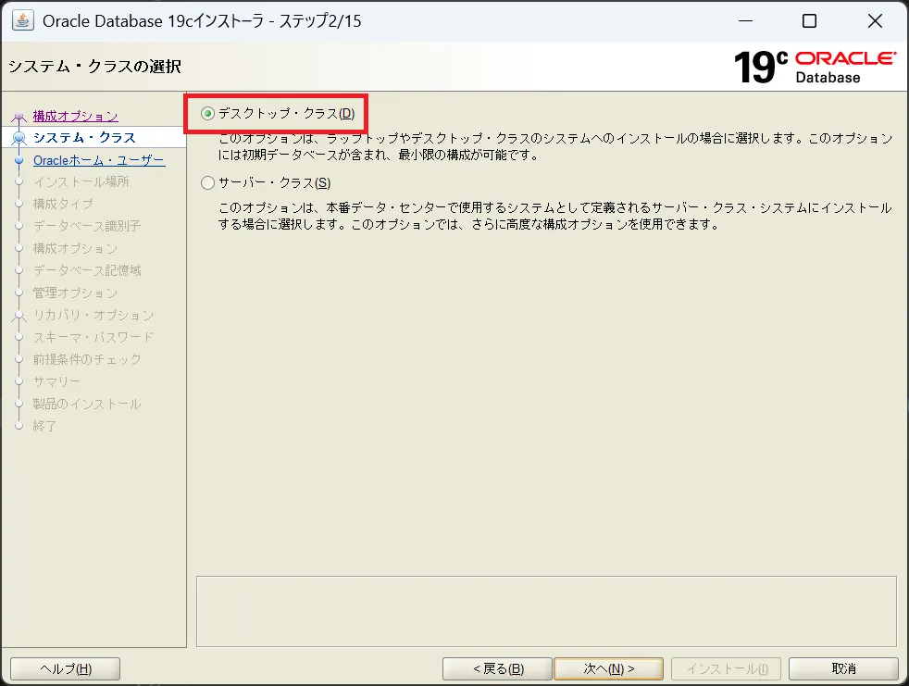This screenshot has height=686, width=909.
Task: Click the システム・クラスの選択 page heading
Action: (x=94, y=67)
